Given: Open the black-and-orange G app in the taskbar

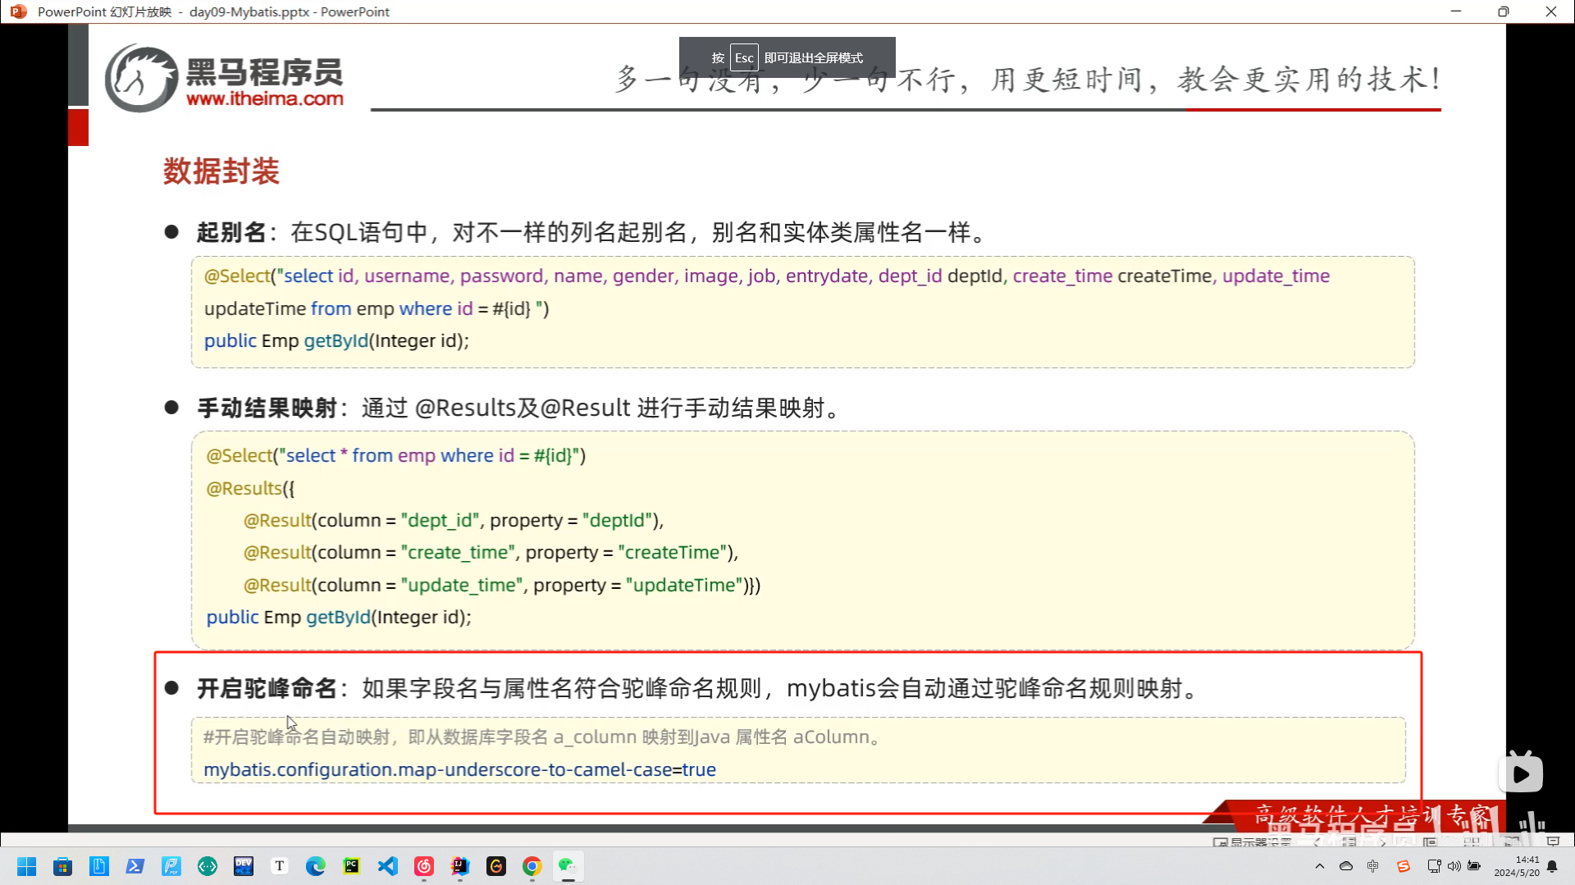Looking at the screenshot, I should 495,866.
